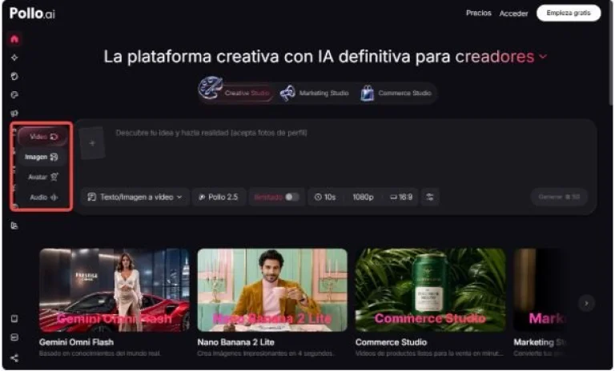The image size is (615, 371).
Task: Expand the creadores headline dropdown chevron
Action: pos(543,57)
